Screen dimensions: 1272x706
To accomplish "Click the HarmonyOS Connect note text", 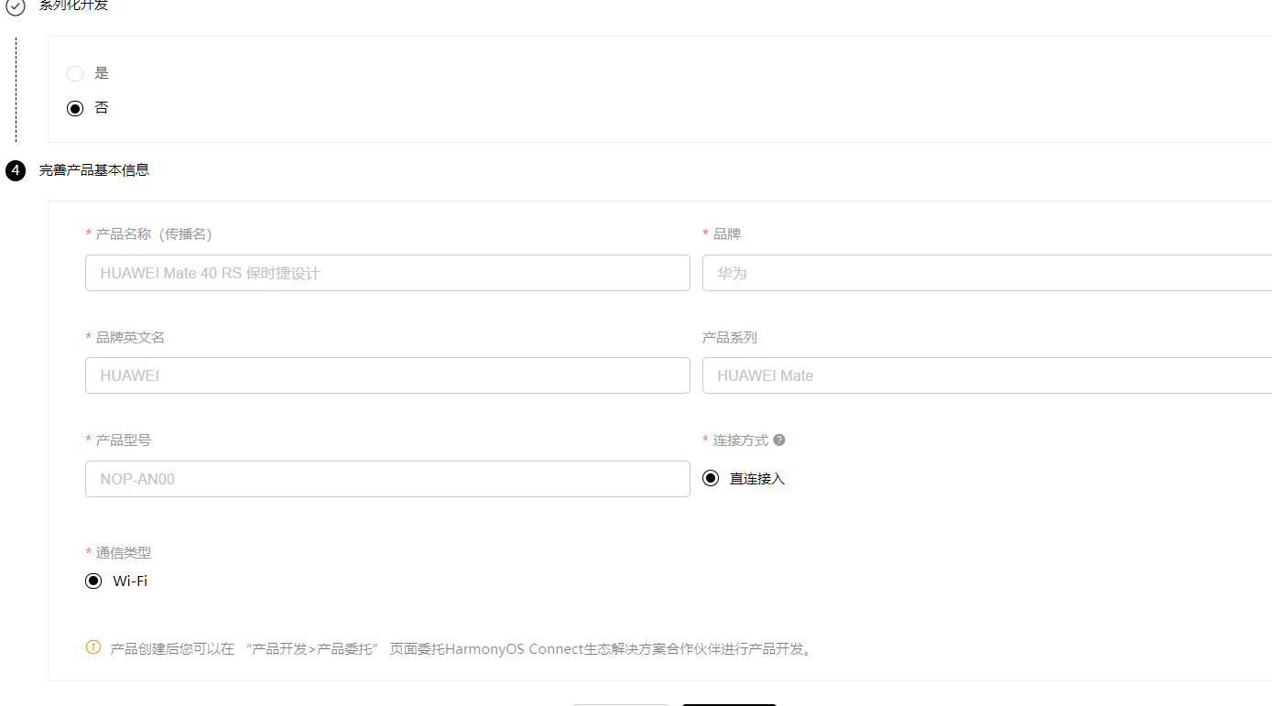I will [x=462, y=649].
